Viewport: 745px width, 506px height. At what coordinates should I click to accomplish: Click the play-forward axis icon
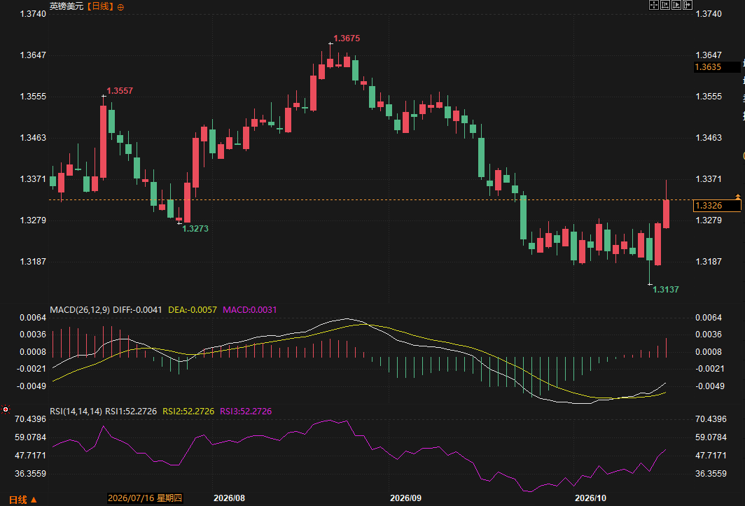[x=676, y=5]
